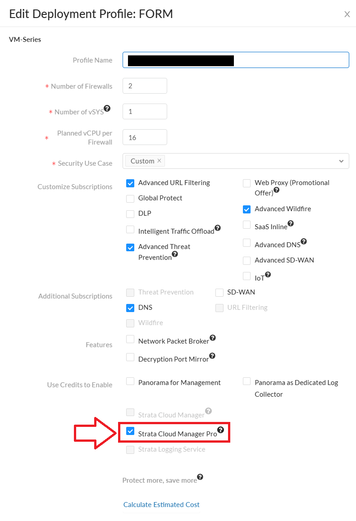Viewport: 356px width, 521px height.
Task: Click help icon beside Network Packet Broker
Action: (x=213, y=338)
